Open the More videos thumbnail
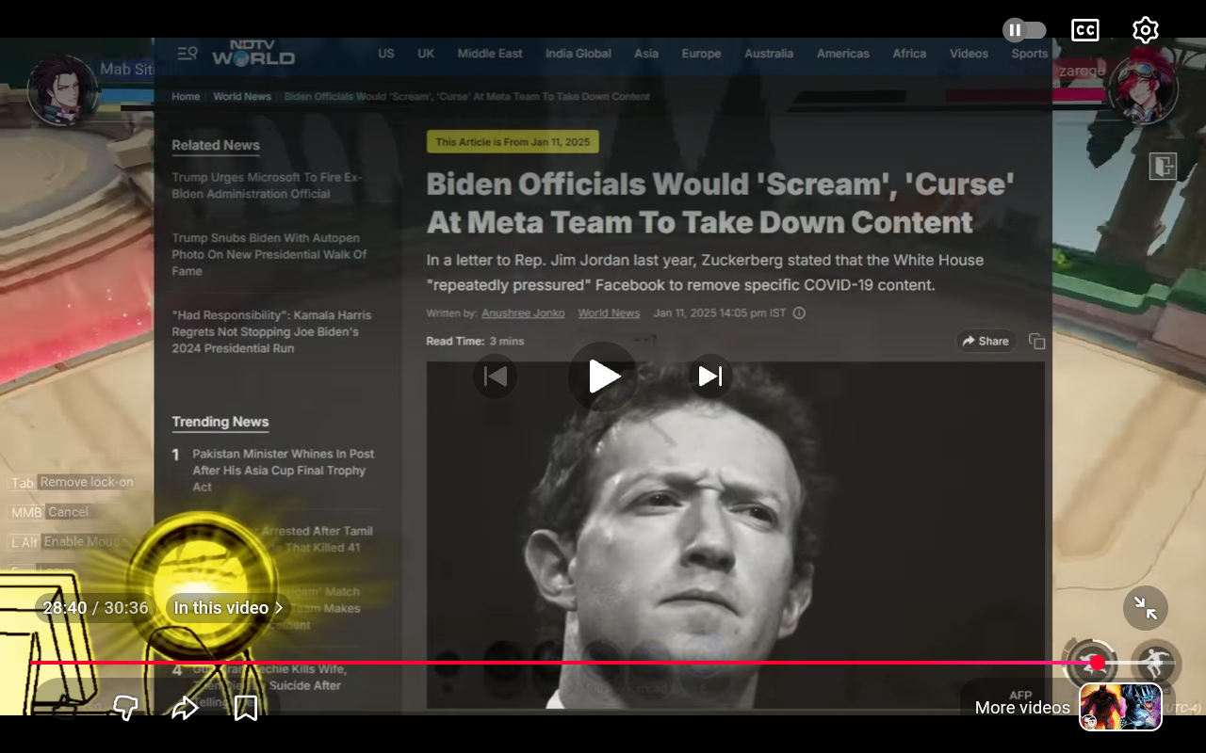Screen dimensions: 1206x753 click(x=1120, y=707)
